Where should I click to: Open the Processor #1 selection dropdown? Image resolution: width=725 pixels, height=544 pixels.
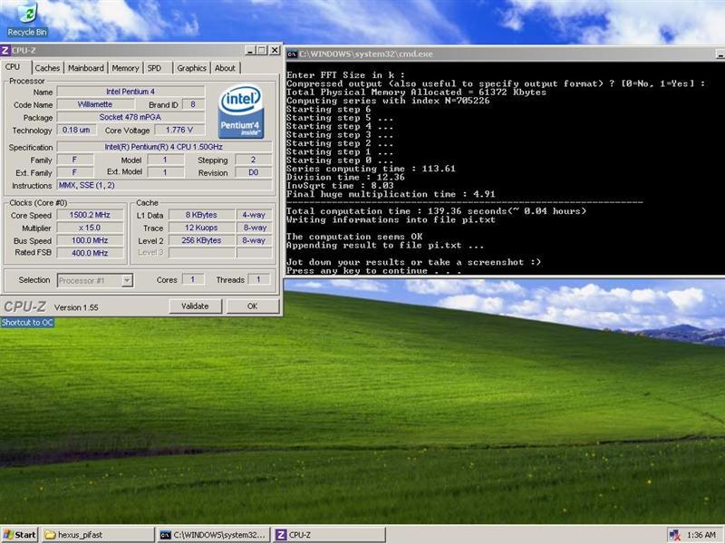(x=127, y=280)
